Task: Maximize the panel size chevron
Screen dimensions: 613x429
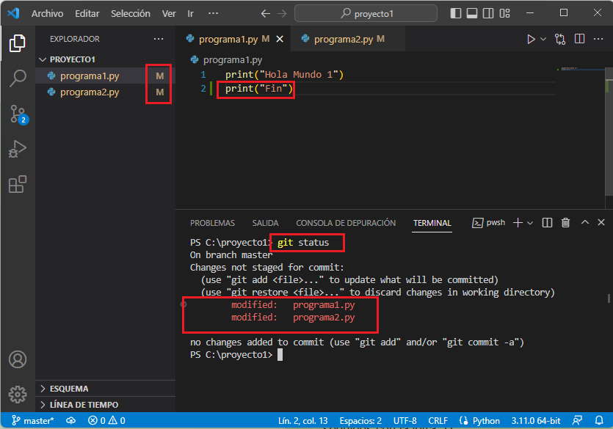Action: point(585,222)
